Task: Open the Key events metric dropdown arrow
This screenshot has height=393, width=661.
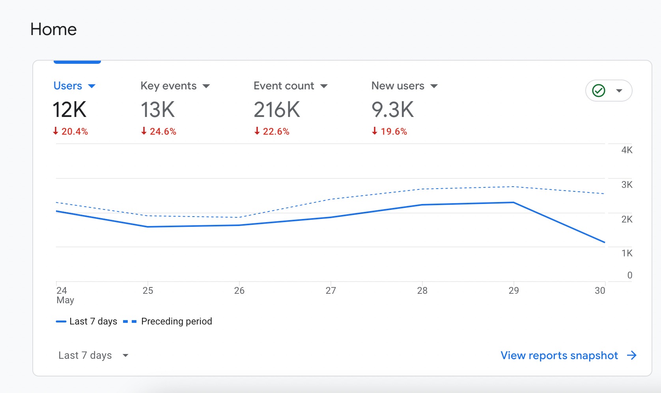Action: [x=206, y=86]
